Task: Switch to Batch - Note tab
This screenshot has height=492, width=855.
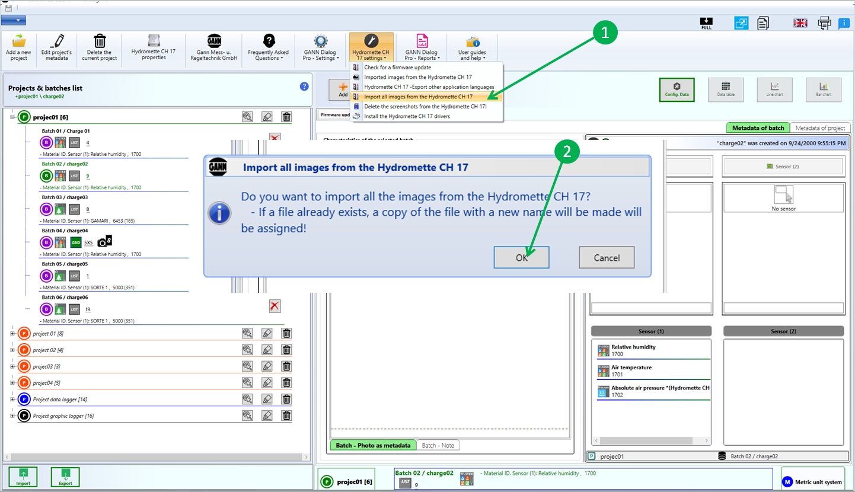Action: pyautogui.click(x=438, y=445)
